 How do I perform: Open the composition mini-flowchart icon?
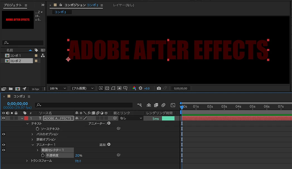pyautogui.click(x=139, y=105)
